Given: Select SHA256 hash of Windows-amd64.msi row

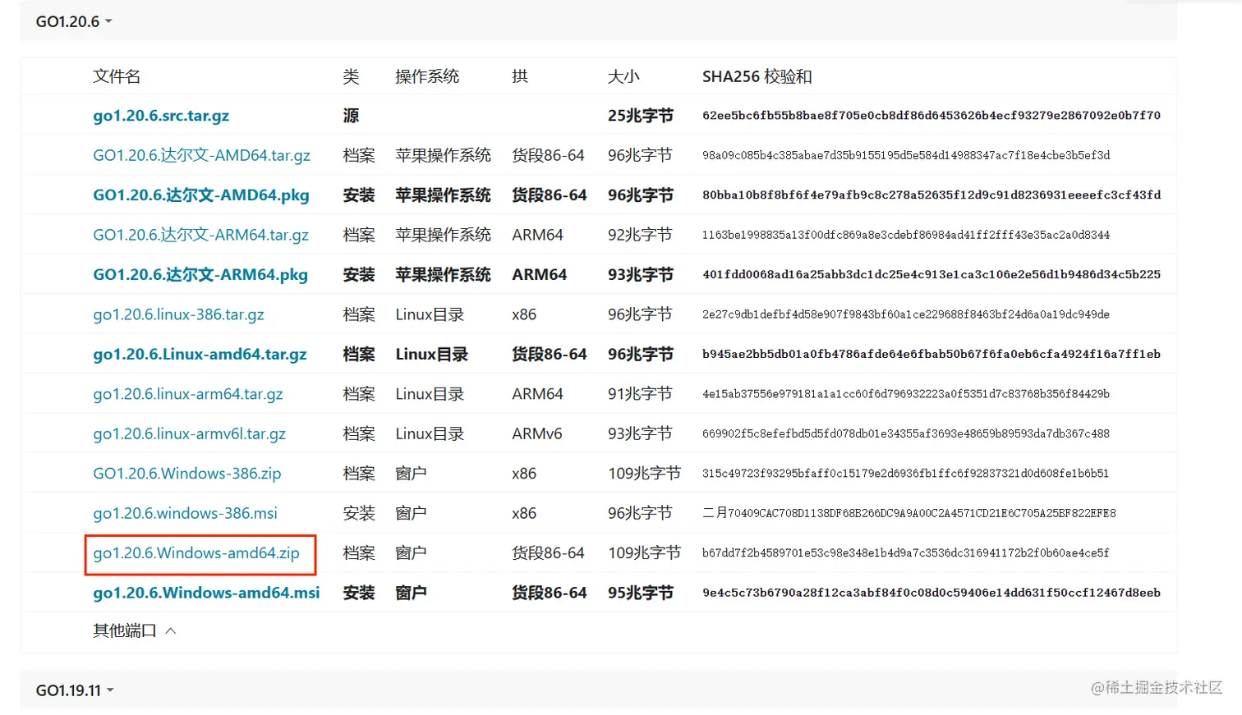Looking at the screenshot, I should pyautogui.click(x=931, y=593).
